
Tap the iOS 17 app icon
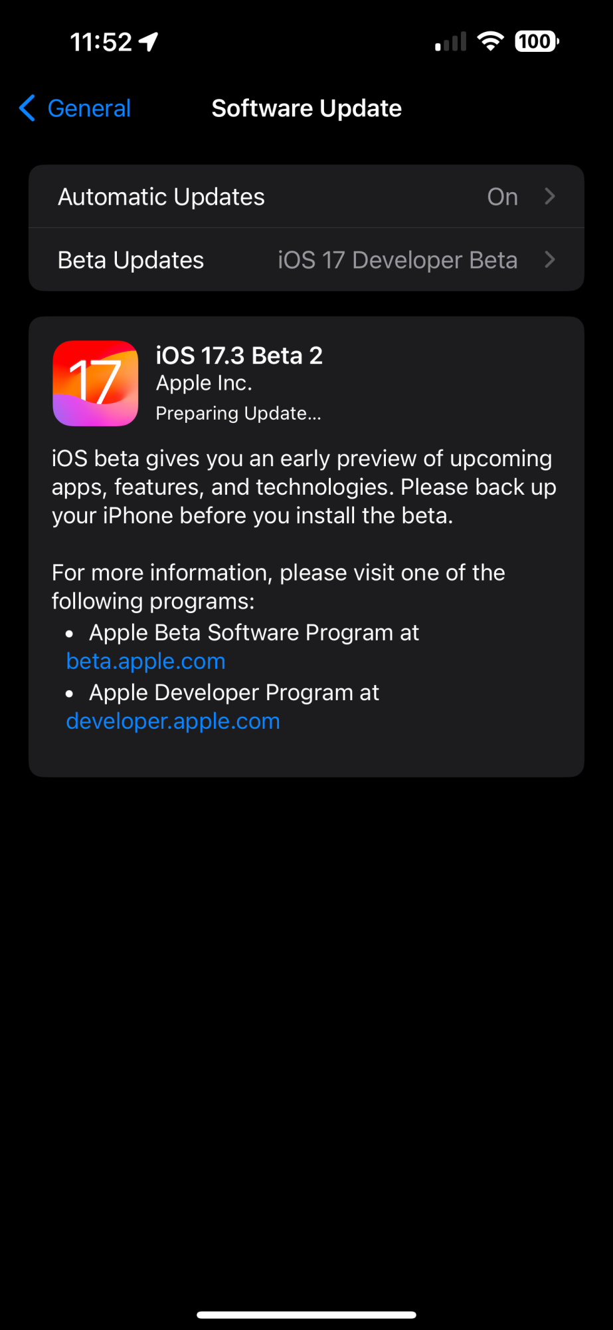[96, 383]
